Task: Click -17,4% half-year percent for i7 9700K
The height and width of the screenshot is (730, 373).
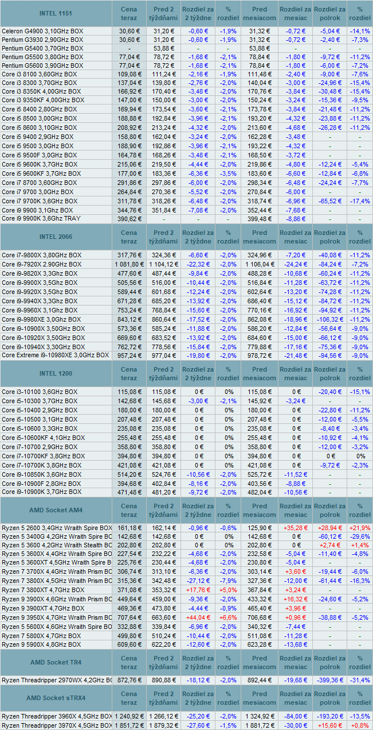Action: click(360, 201)
